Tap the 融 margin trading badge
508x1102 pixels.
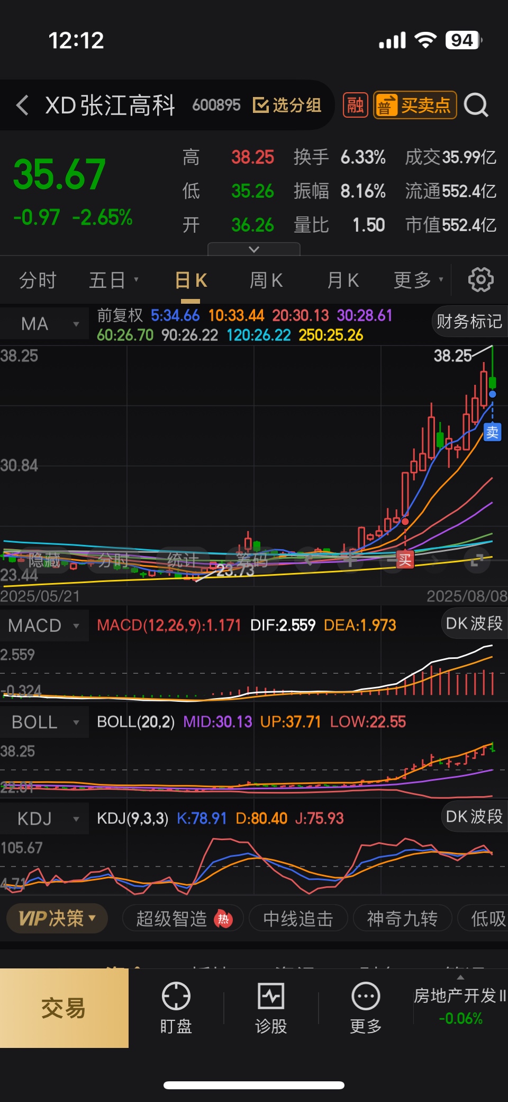pyautogui.click(x=356, y=105)
